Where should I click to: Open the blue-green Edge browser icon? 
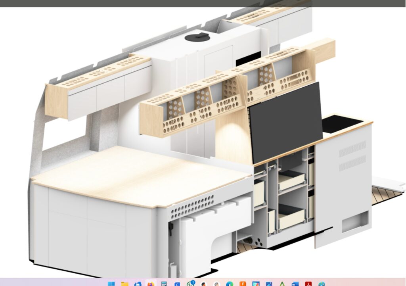(x=230, y=284)
